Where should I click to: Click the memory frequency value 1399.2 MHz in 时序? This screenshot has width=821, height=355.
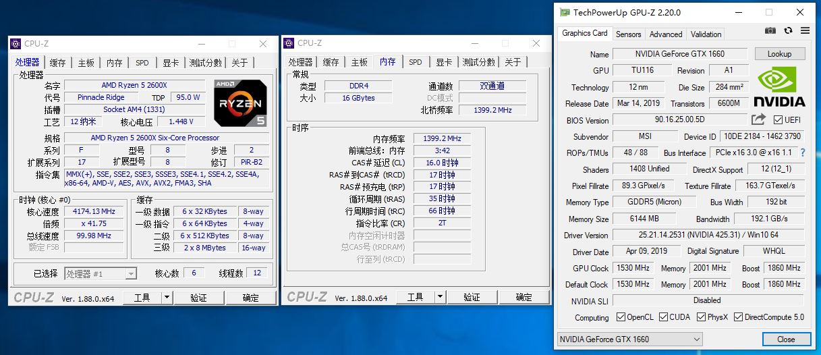coord(442,138)
